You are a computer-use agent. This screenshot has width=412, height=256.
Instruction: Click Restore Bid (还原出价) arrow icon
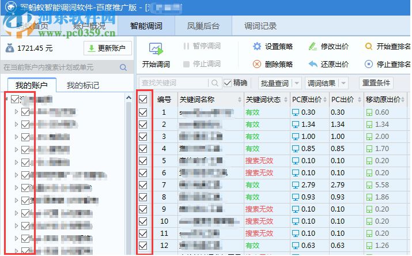point(313,64)
